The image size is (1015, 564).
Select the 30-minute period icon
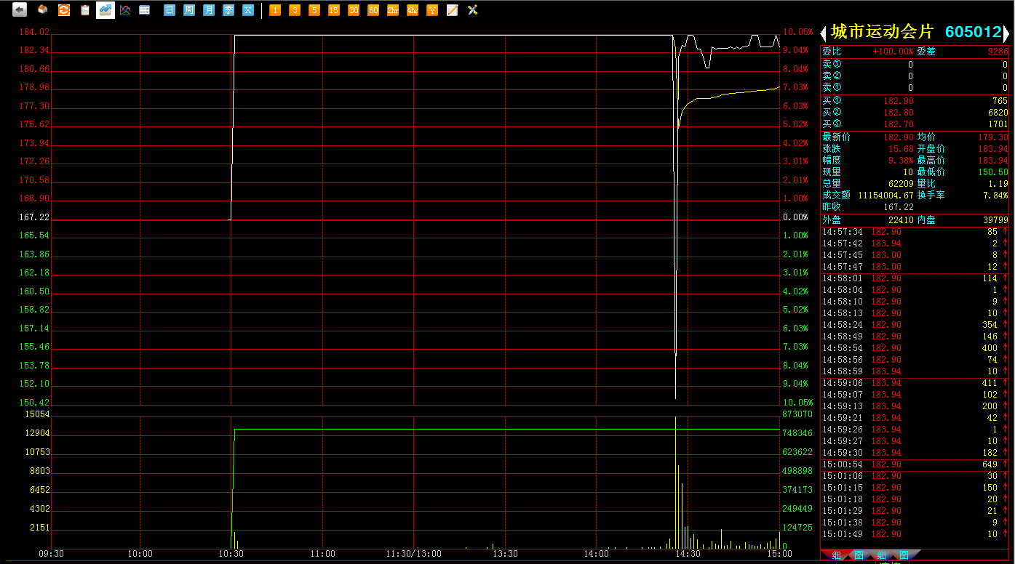354,10
